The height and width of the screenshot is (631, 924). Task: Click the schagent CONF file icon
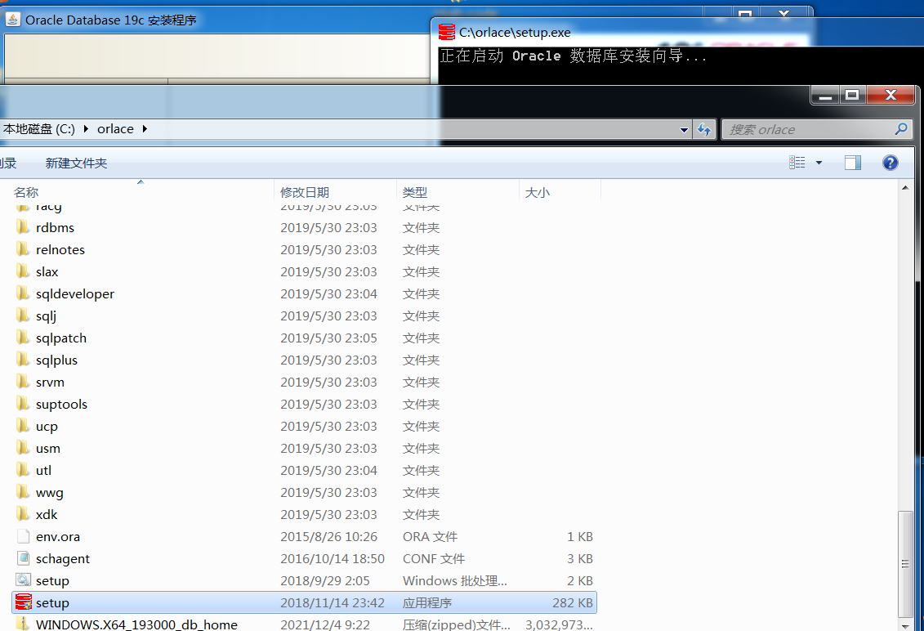tap(24, 558)
